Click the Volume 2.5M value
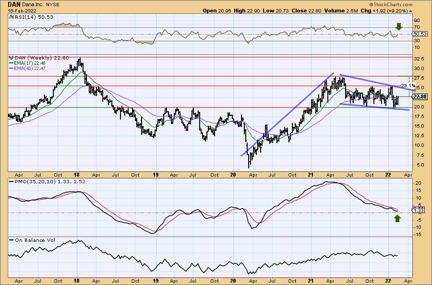The width and height of the screenshot is (432, 285). click(341, 11)
